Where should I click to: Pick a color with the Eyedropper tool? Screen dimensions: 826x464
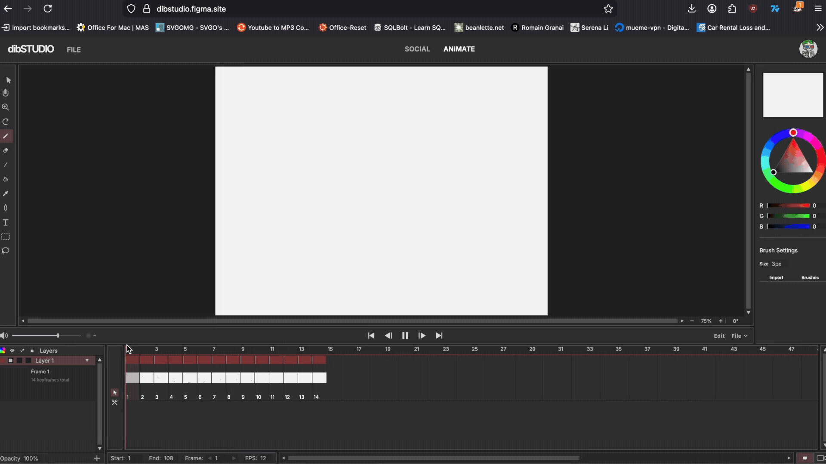(x=6, y=193)
